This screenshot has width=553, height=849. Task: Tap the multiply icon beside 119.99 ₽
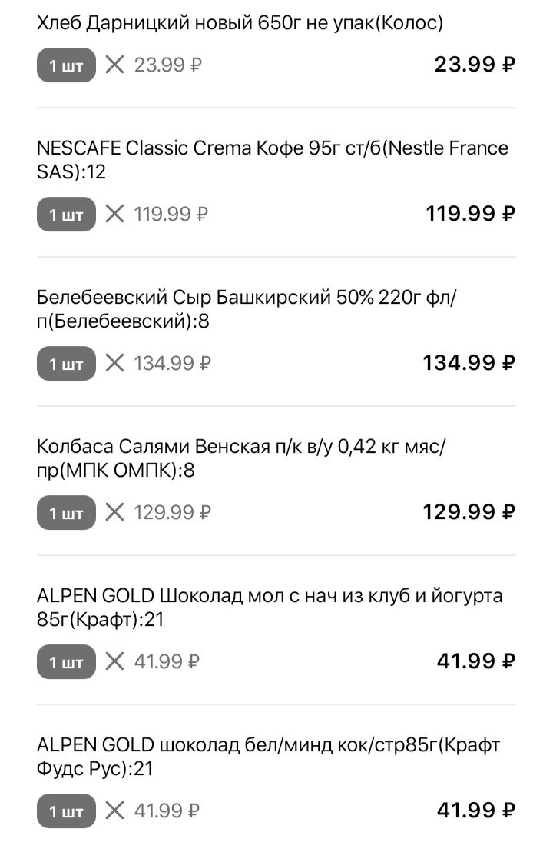pos(114,214)
